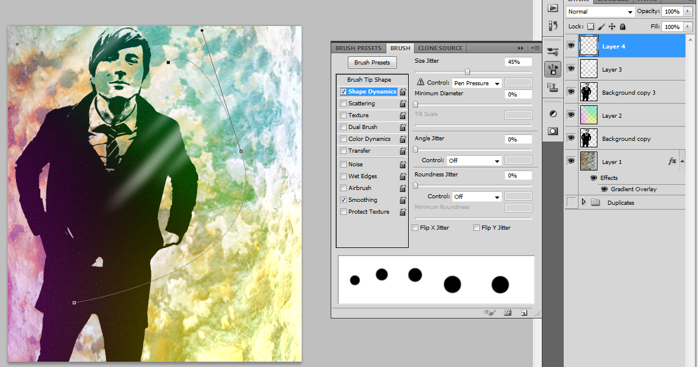This screenshot has height=367, width=698.
Task: Expand the Duplicates group triangle
Action: click(x=584, y=202)
